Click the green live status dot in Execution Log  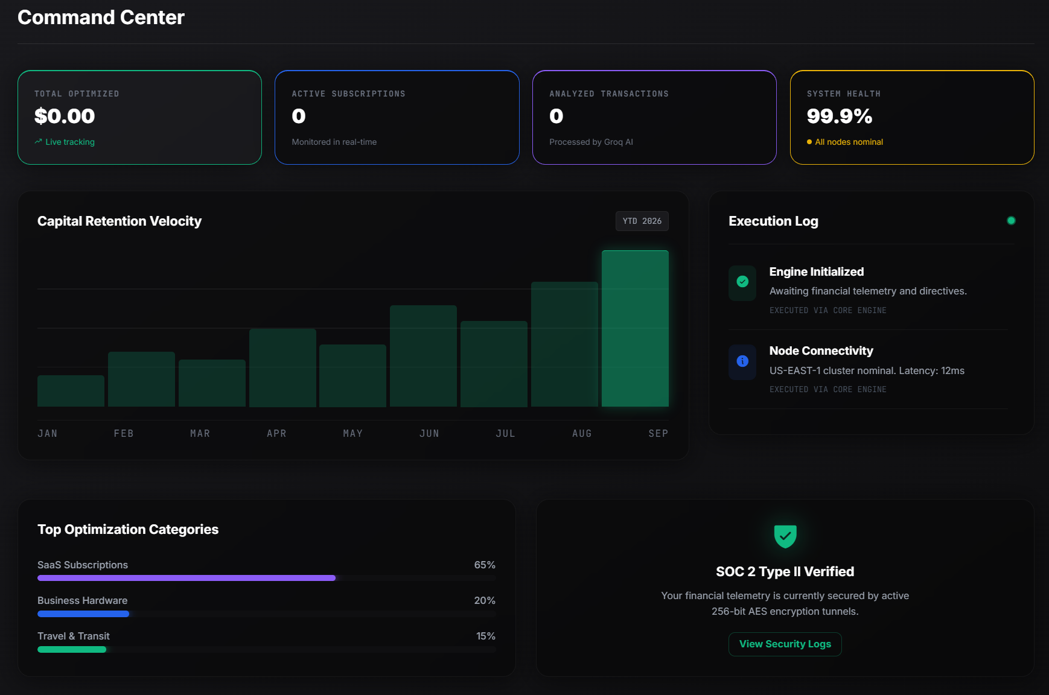click(1011, 221)
